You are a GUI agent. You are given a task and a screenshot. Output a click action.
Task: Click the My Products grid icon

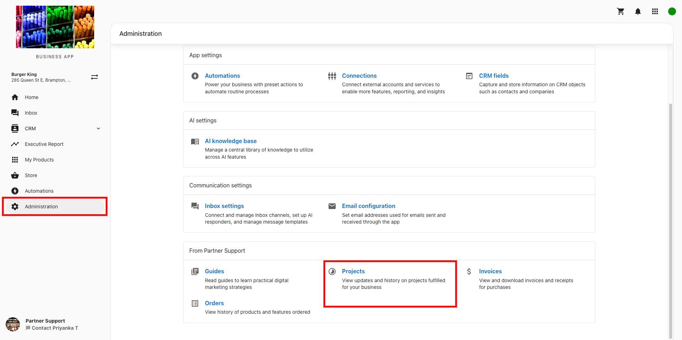[x=15, y=160]
